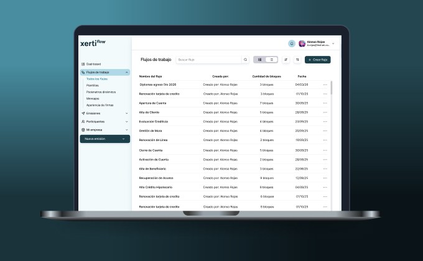Open the Gestión de Mora flow
The image size is (423, 261).
[x=151, y=130]
